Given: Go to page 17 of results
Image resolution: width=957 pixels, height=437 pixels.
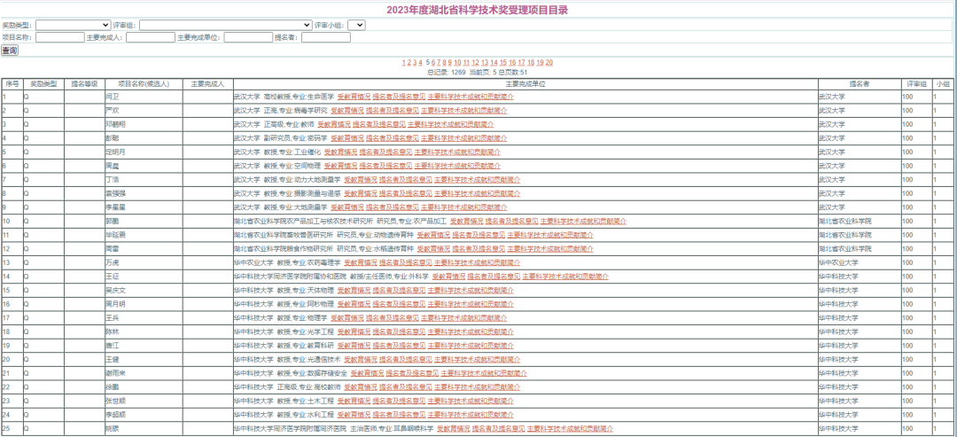Looking at the screenshot, I should click(522, 62).
